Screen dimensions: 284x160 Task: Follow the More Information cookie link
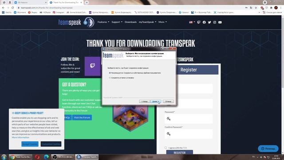click(20, 137)
